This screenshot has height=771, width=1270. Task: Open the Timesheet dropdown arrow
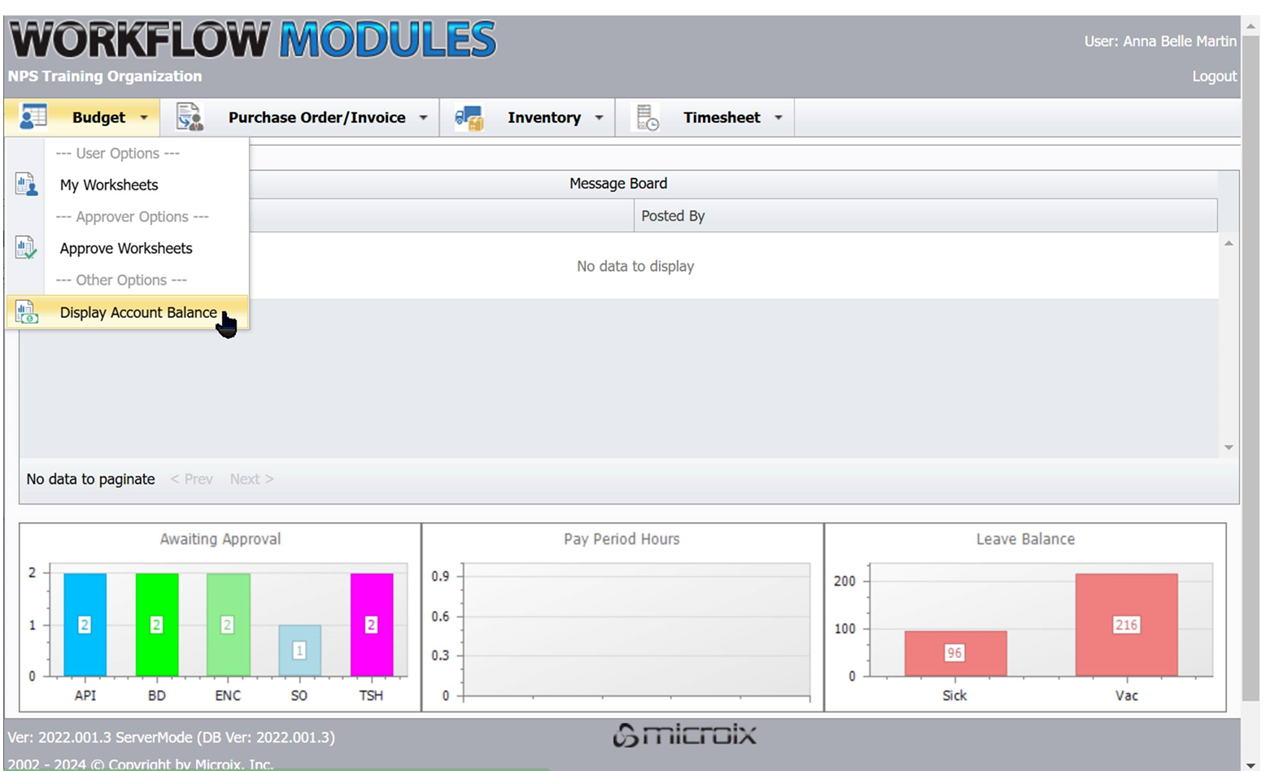click(778, 118)
